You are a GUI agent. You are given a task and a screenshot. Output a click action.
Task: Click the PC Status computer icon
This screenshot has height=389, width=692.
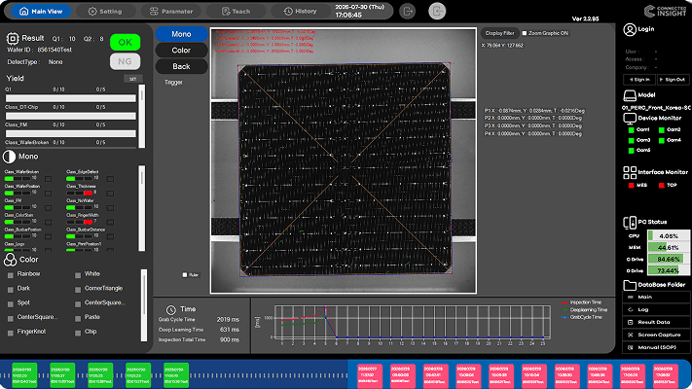pyautogui.click(x=630, y=223)
